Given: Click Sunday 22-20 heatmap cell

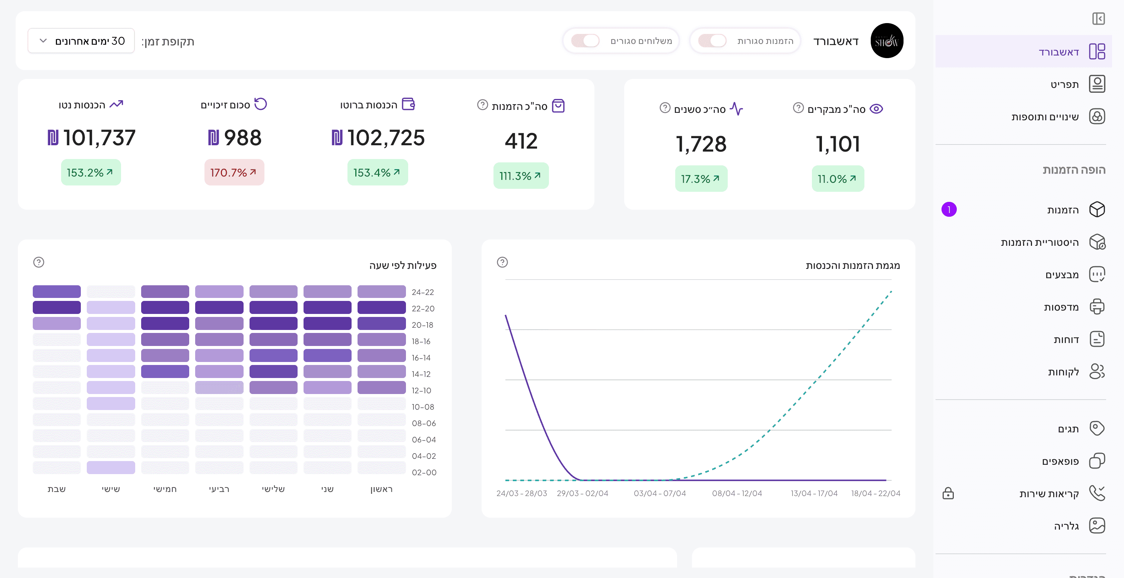Looking at the screenshot, I should tap(381, 308).
